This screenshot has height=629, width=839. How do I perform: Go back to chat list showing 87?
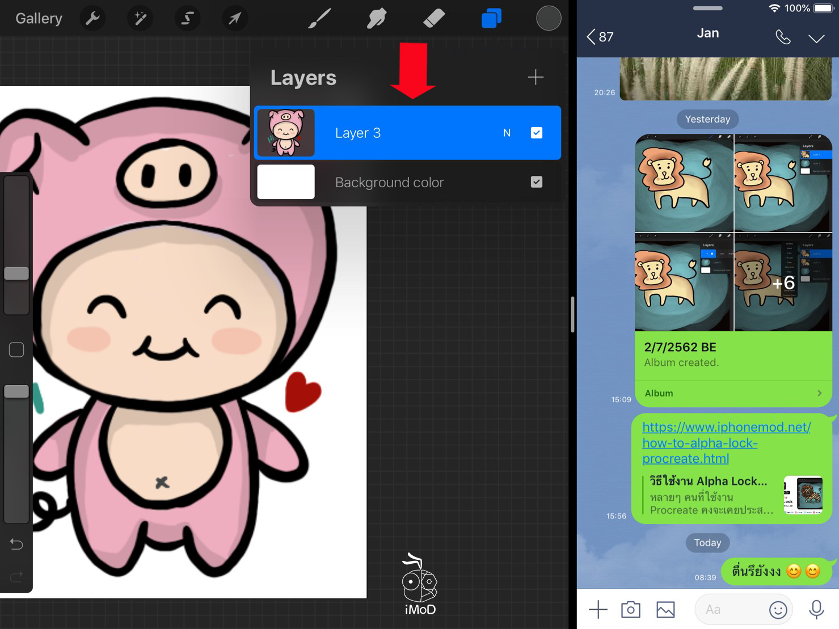[600, 37]
